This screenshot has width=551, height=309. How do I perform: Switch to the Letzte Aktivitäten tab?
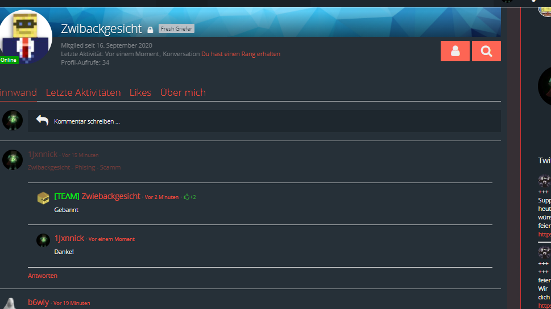pyautogui.click(x=83, y=92)
